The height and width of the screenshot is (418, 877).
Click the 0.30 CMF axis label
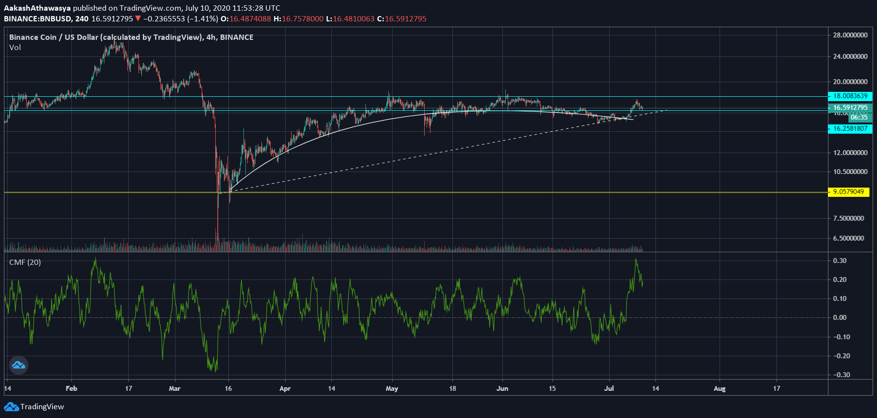coord(840,261)
